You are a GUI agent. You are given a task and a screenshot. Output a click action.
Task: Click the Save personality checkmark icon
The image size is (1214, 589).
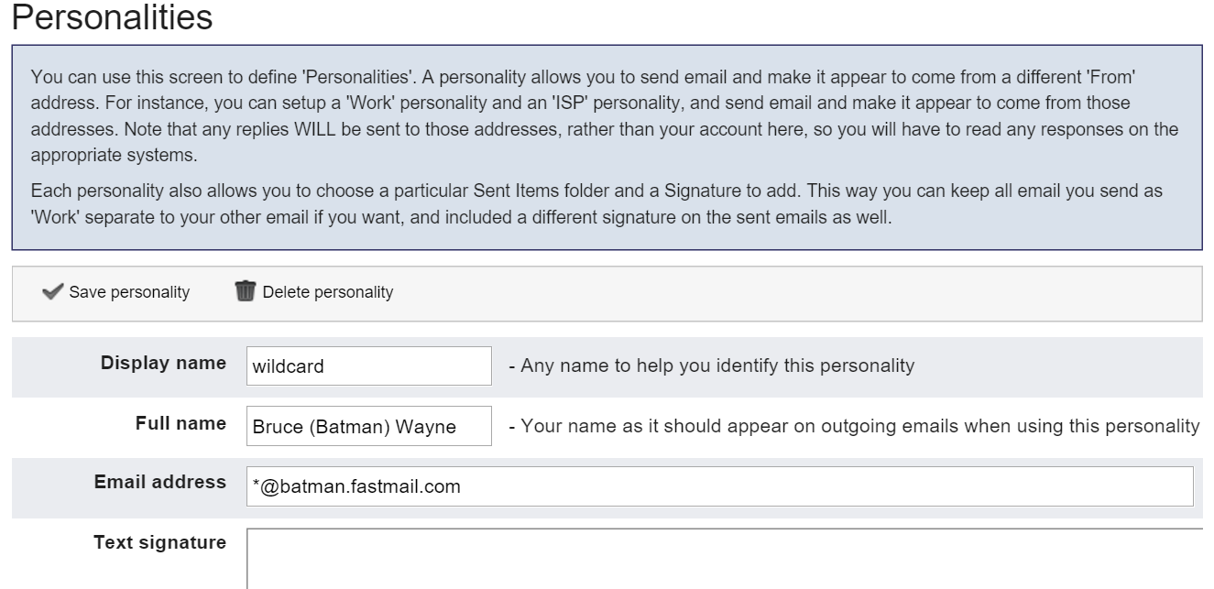point(53,292)
